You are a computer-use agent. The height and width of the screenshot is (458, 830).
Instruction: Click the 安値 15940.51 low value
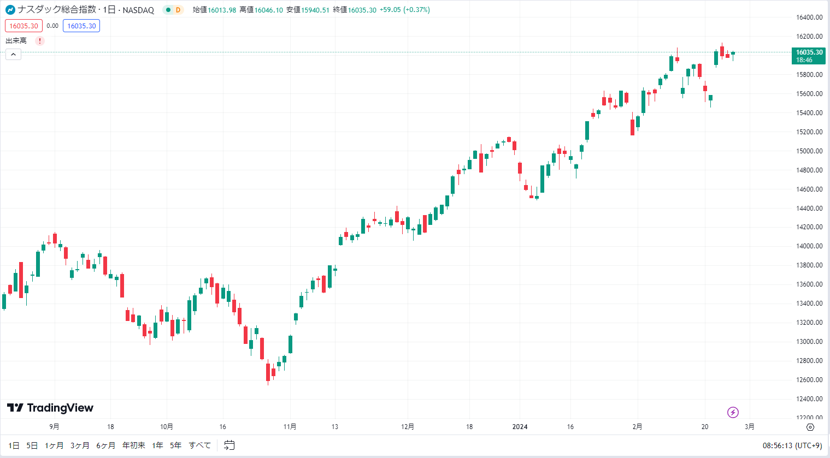click(x=308, y=10)
